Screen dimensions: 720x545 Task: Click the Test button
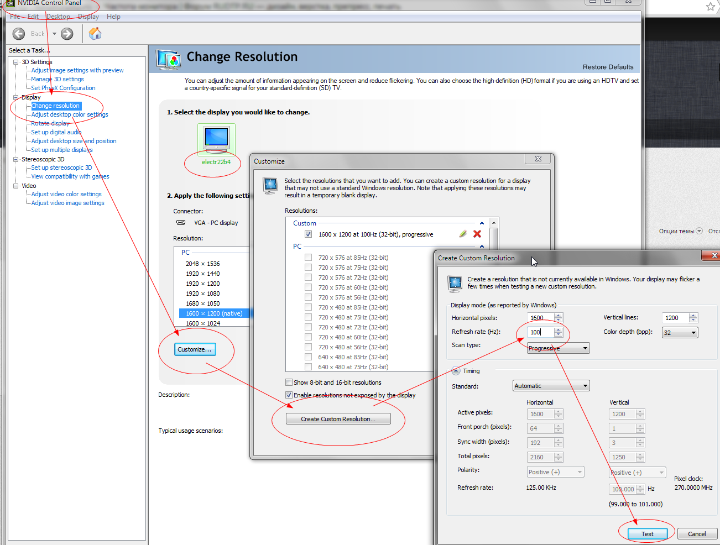point(648,534)
